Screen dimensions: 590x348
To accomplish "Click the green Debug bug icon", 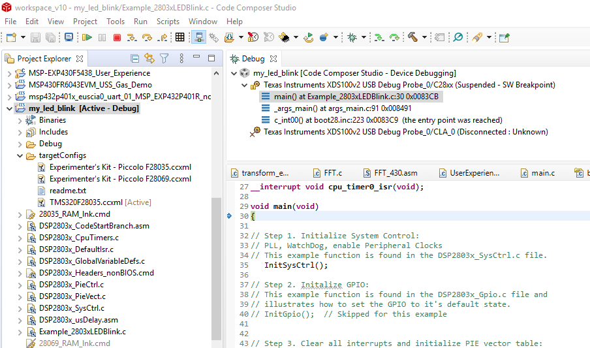I will coord(352,37).
